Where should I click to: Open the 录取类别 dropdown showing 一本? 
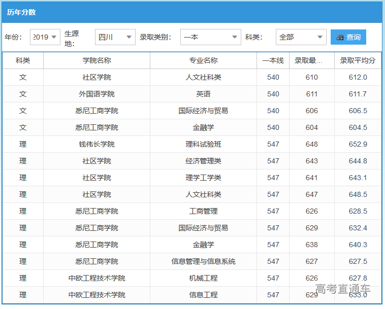210,37
